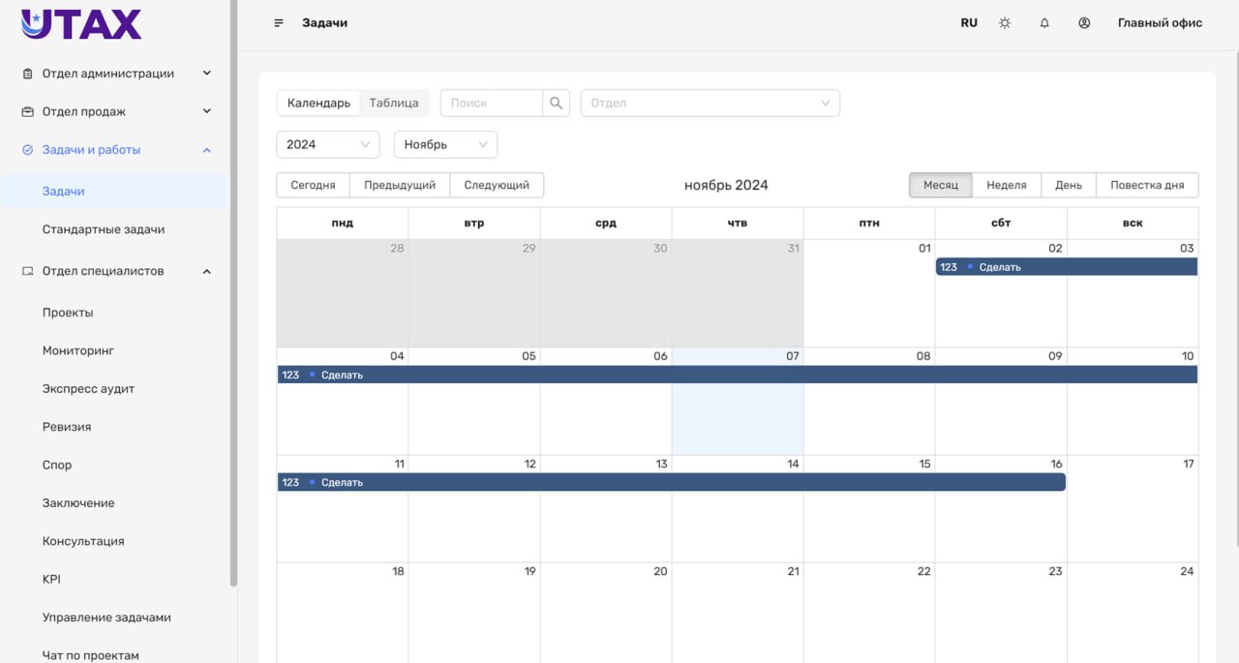Click the Отдел продаж briefcase icon
The height and width of the screenshot is (663, 1239).
pyautogui.click(x=27, y=111)
